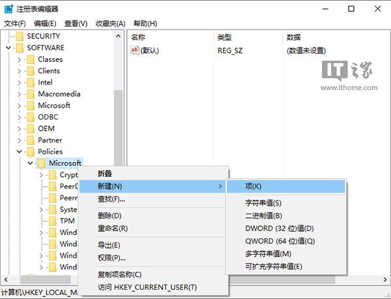
Task: Select 多字符串值(M) in the submenu
Action: [286, 254]
